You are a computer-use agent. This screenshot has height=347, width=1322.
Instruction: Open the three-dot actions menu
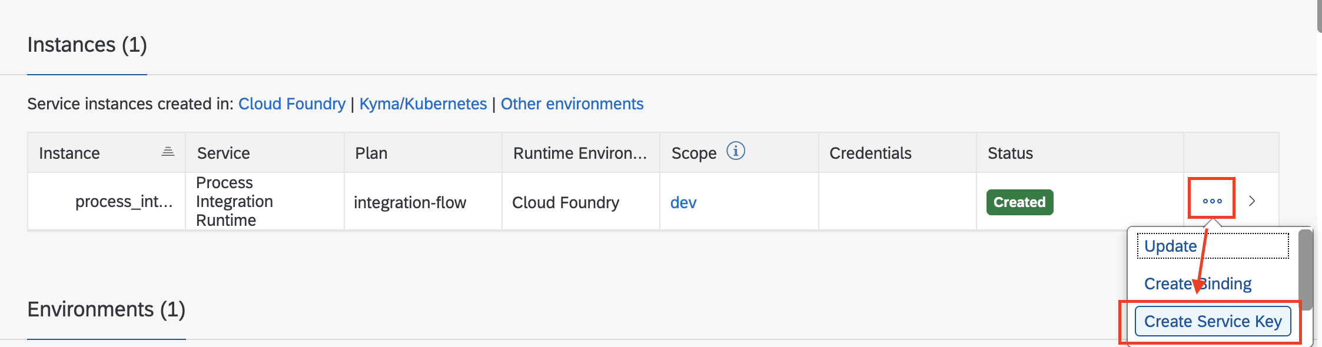[1212, 201]
